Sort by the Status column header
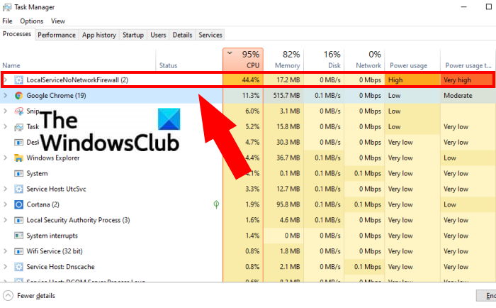The width and height of the screenshot is (496, 308). [x=189, y=60]
